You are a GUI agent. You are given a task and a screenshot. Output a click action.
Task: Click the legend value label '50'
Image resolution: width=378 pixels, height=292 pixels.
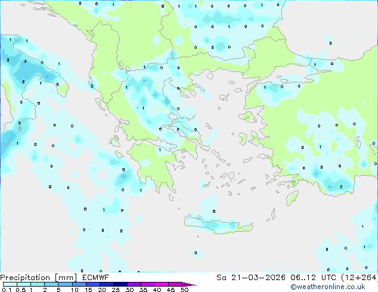184,290
